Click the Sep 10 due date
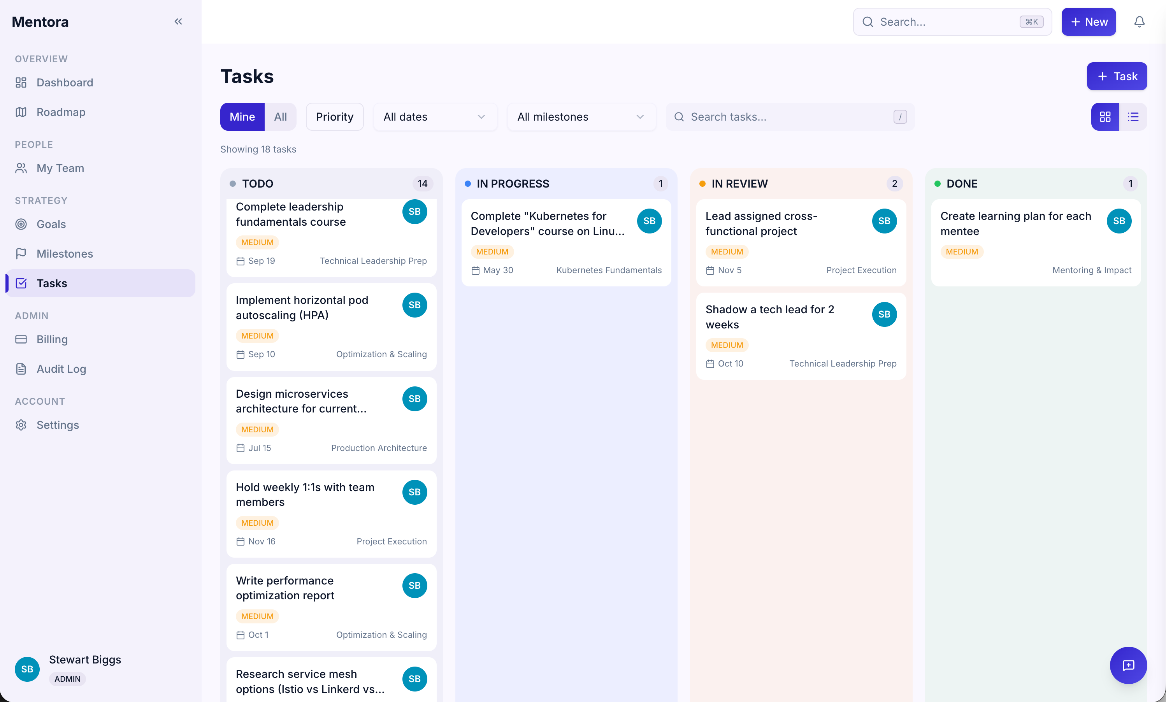Image resolution: width=1166 pixels, height=702 pixels. (x=256, y=355)
